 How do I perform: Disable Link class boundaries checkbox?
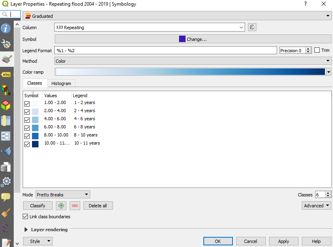click(x=26, y=217)
